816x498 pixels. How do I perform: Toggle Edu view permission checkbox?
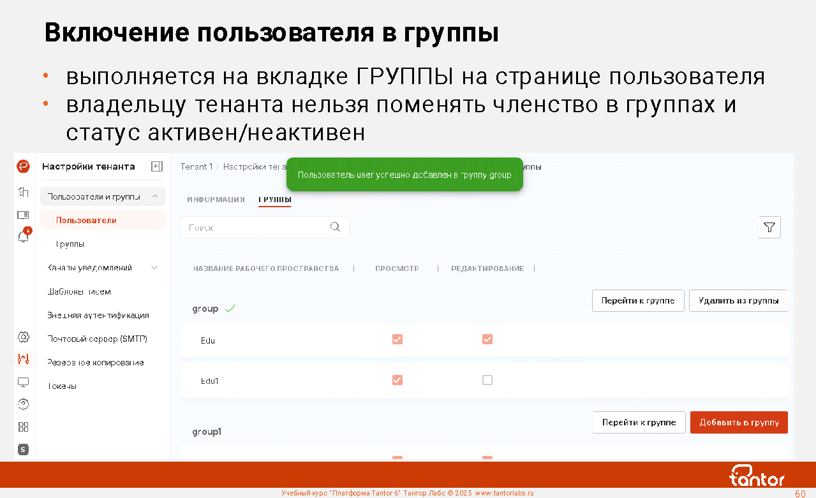click(397, 339)
